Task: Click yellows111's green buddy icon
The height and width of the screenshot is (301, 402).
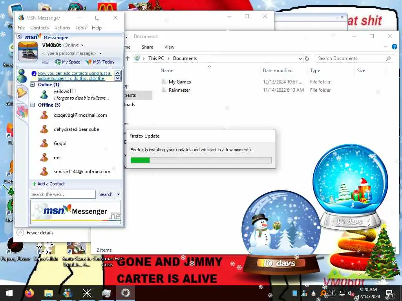Action: pyautogui.click(x=44, y=94)
